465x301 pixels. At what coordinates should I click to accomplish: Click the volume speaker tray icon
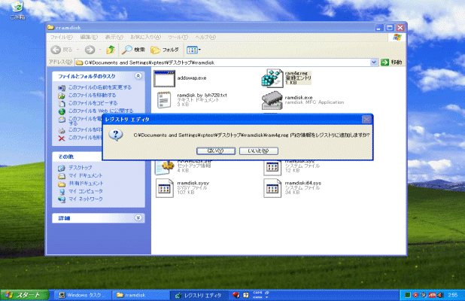[x=440, y=295]
